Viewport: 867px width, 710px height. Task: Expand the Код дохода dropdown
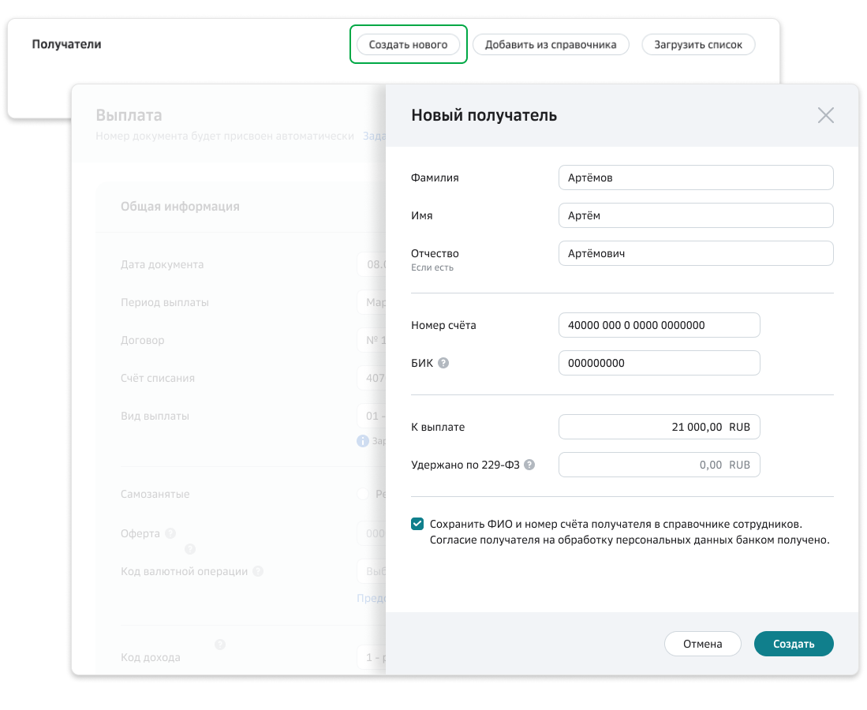point(371,656)
